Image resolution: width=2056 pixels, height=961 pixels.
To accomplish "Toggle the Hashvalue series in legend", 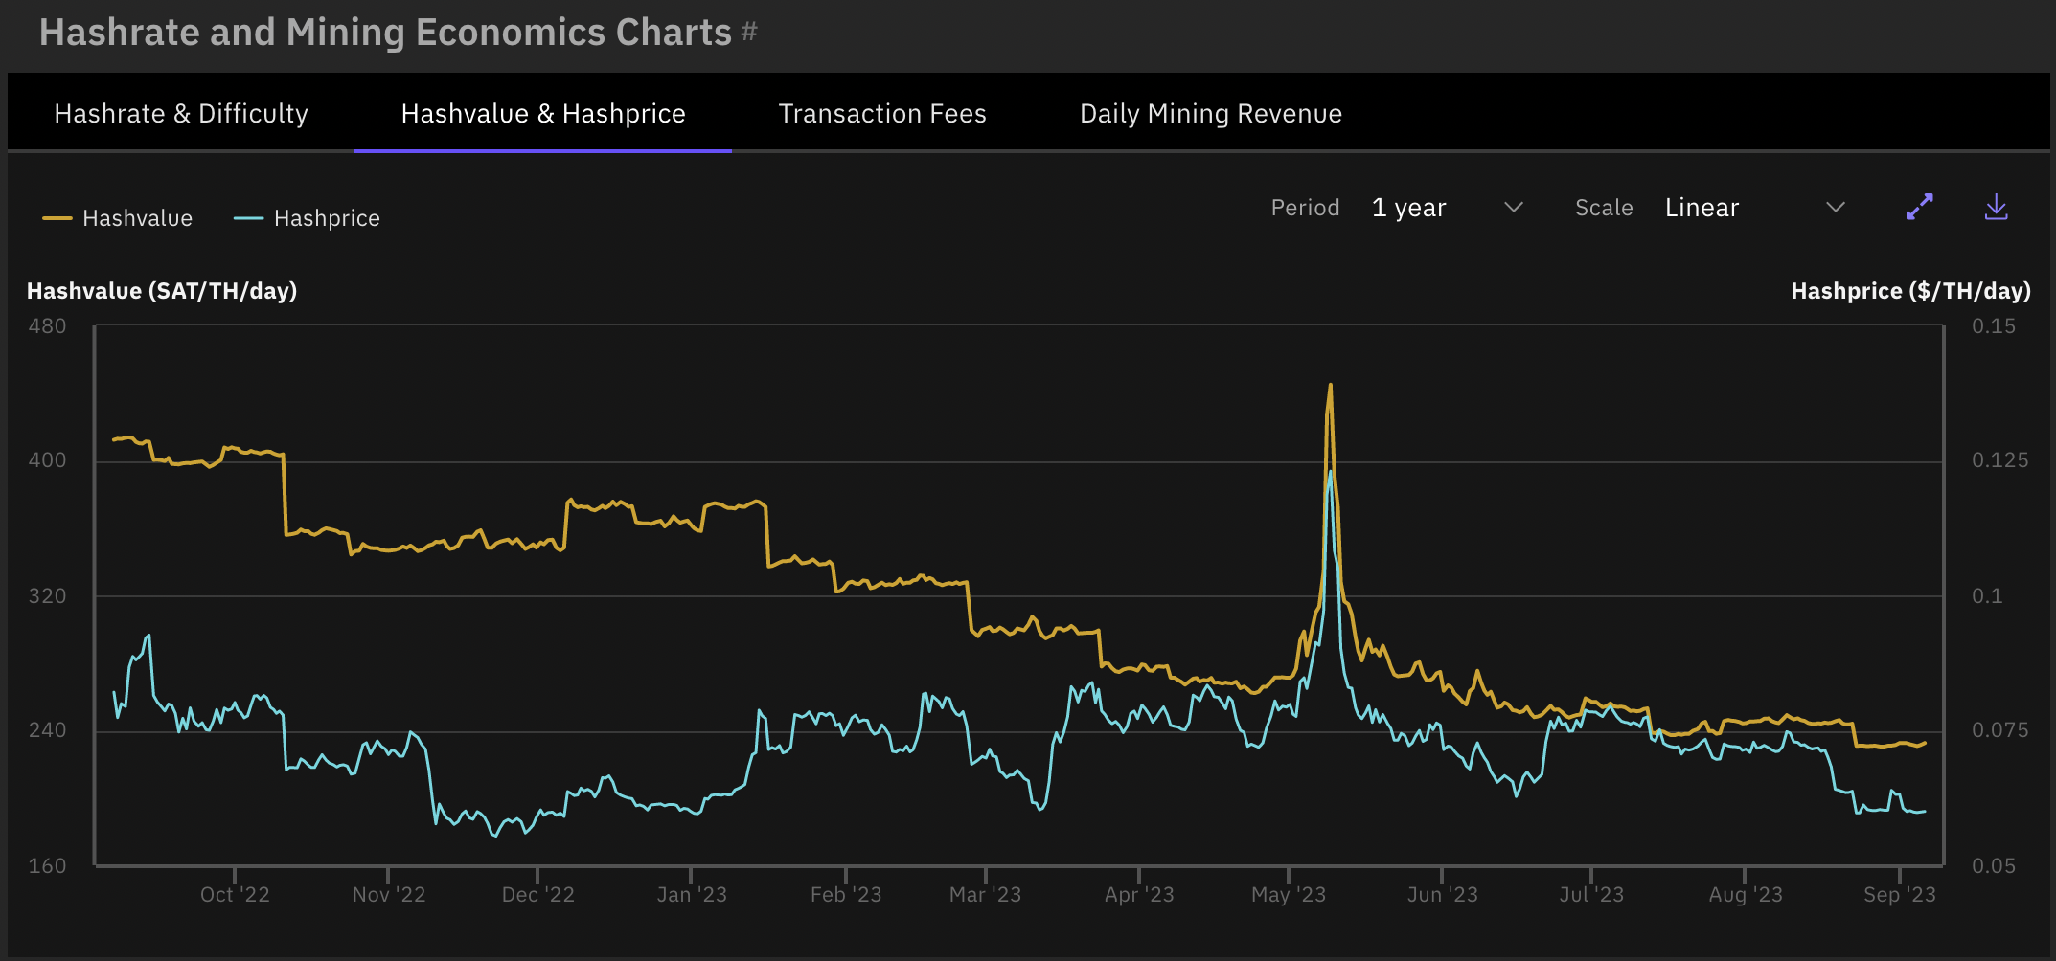I will pyautogui.click(x=118, y=218).
